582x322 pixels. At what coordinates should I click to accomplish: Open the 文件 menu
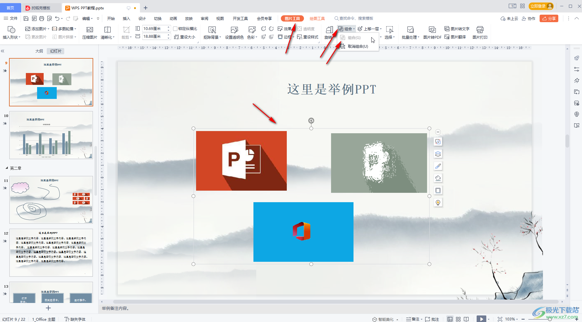(11, 18)
